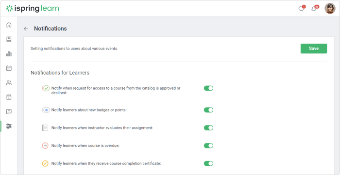Toggle course completion certificate notifications
This screenshot has width=340, height=175.
208,163
